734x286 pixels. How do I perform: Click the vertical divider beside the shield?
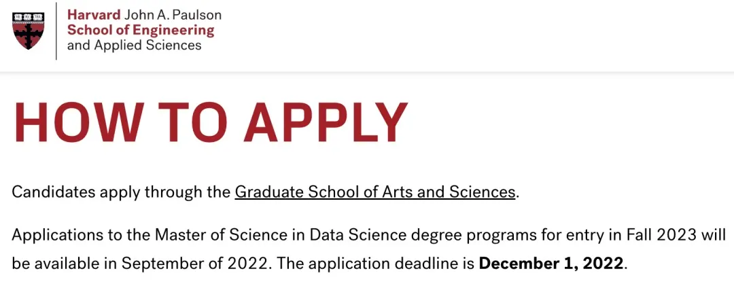click(x=57, y=31)
